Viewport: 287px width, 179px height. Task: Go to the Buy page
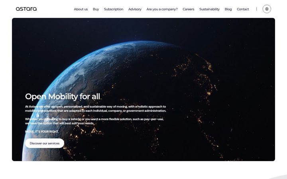tap(96, 9)
